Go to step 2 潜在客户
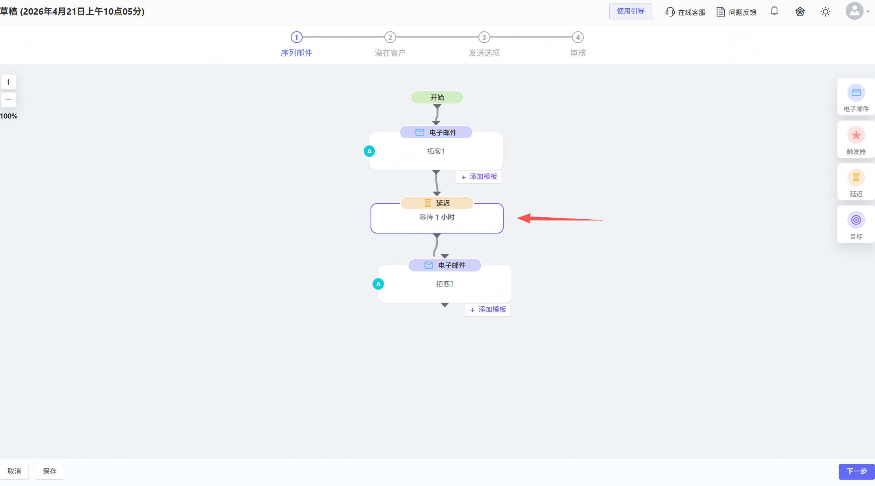Screen dimensions: 875x486 [x=390, y=38]
